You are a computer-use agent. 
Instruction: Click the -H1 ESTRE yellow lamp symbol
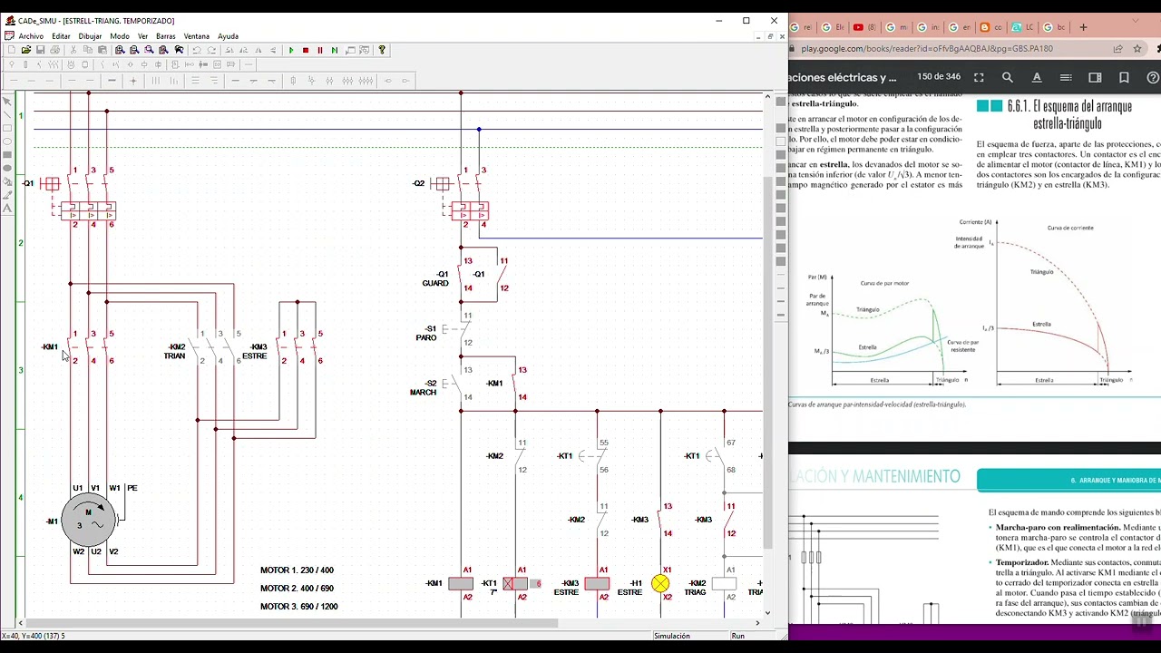click(x=660, y=583)
